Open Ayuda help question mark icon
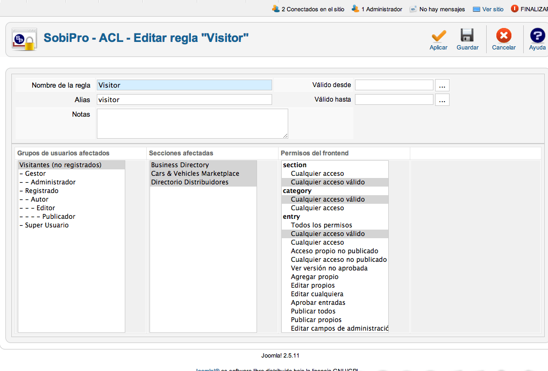 [x=538, y=35]
